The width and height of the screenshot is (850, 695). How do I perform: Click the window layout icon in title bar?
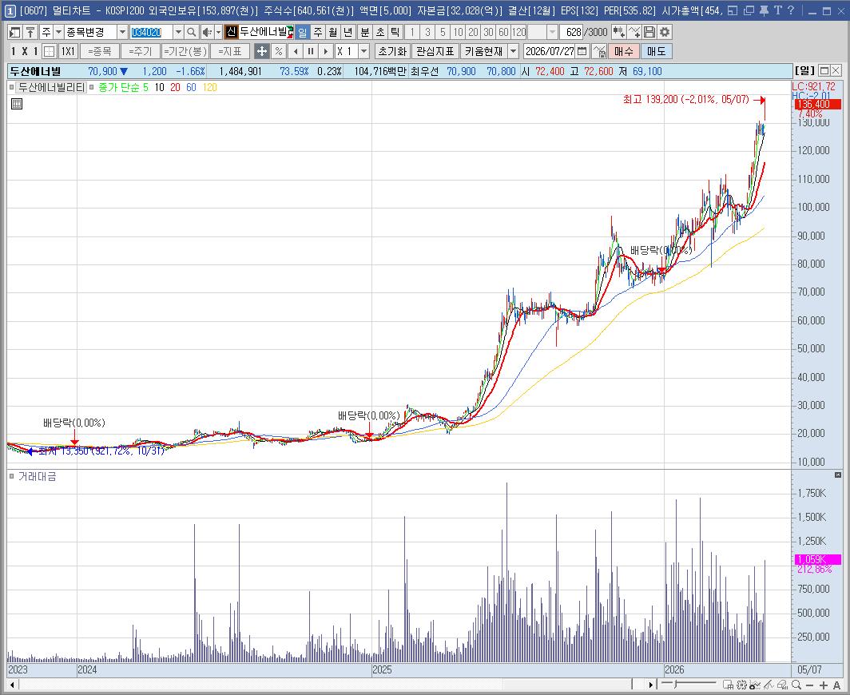click(x=733, y=10)
